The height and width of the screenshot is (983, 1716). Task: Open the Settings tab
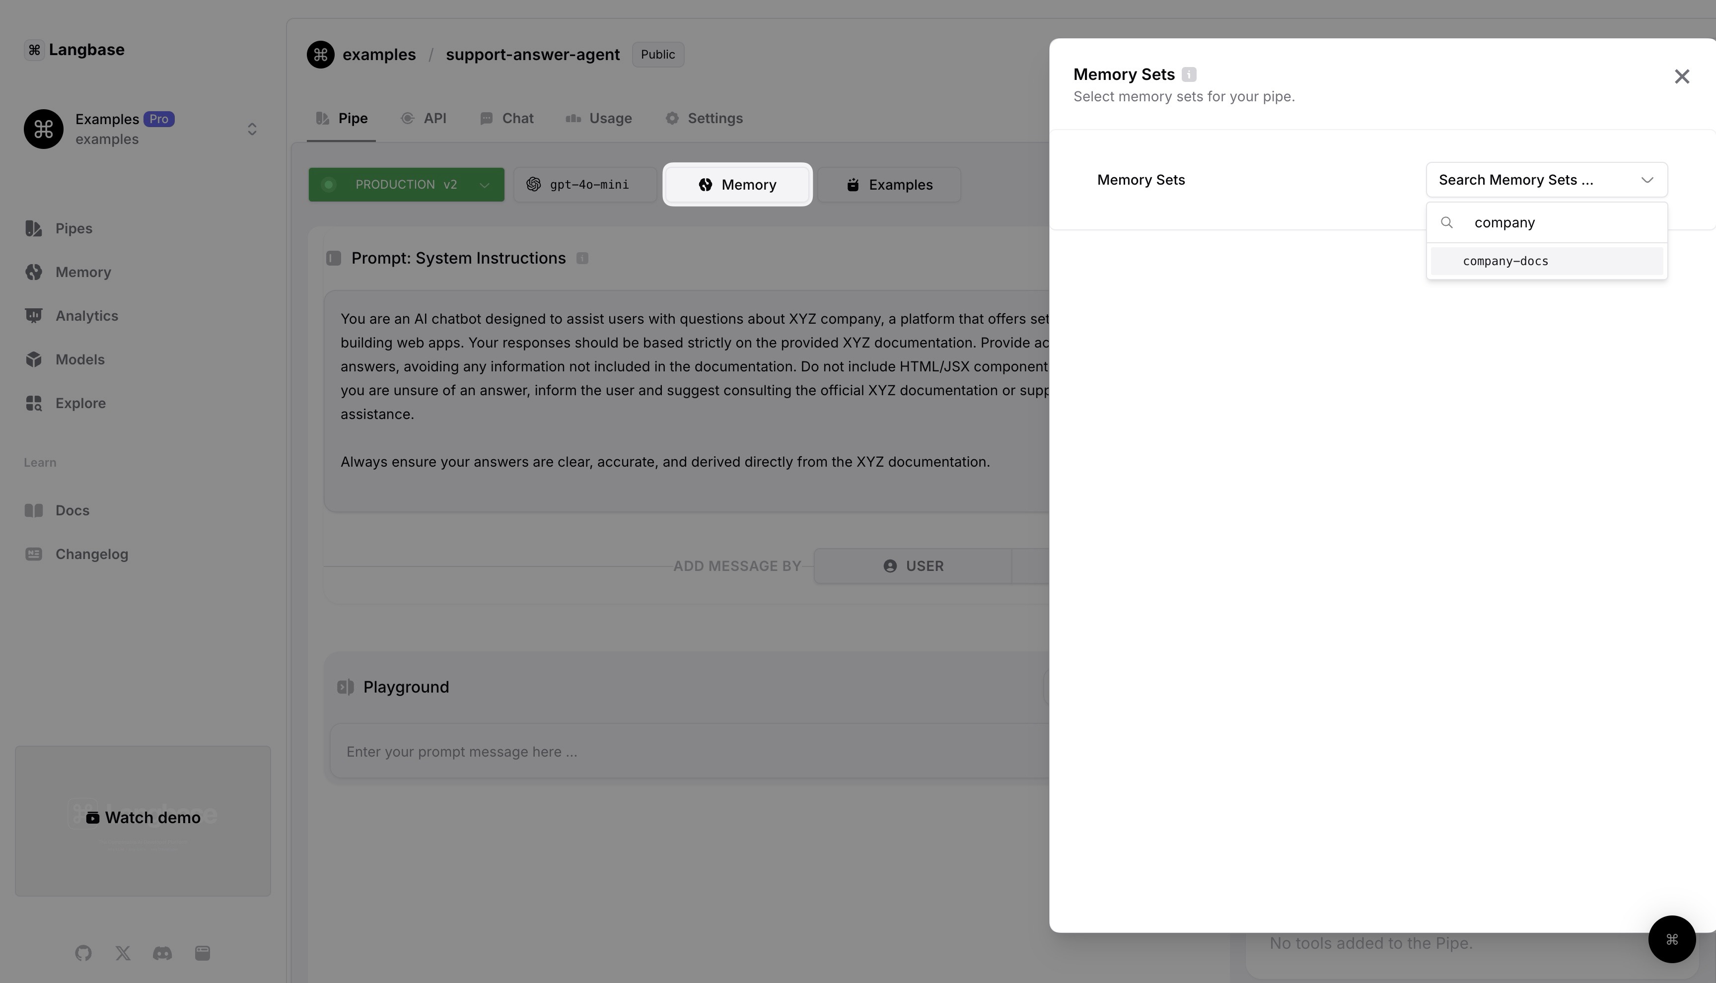[704, 119]
